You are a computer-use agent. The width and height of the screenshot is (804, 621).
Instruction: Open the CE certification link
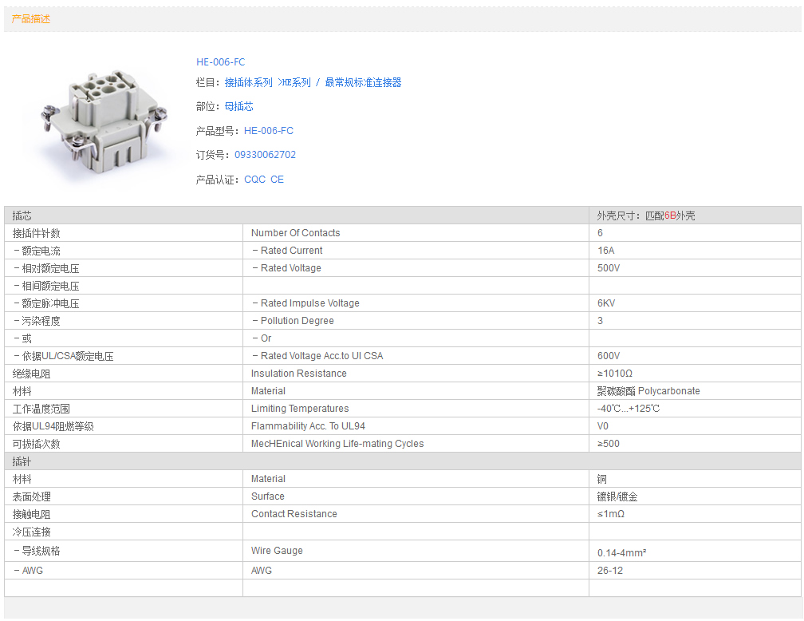point(277,180)
